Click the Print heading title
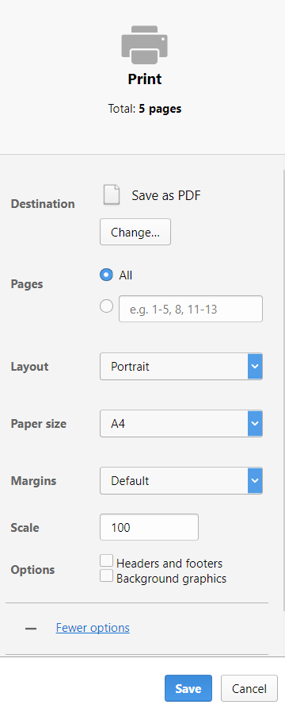 click(x=145, y=79)
